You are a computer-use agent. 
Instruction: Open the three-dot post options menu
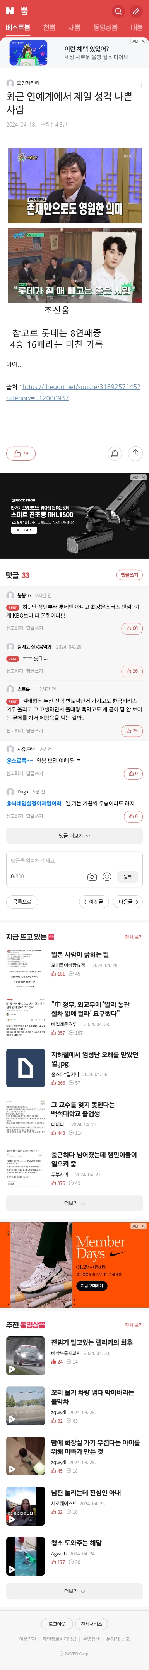tap(141, 84)
